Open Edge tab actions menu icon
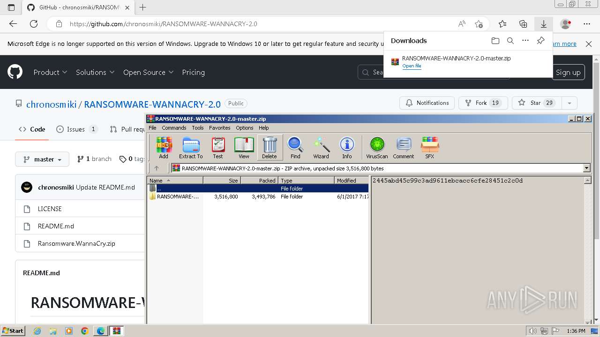Viewport: 600px width, 337px height. click(11, 7)
